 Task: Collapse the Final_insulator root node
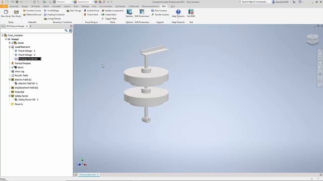pos(3,35)
